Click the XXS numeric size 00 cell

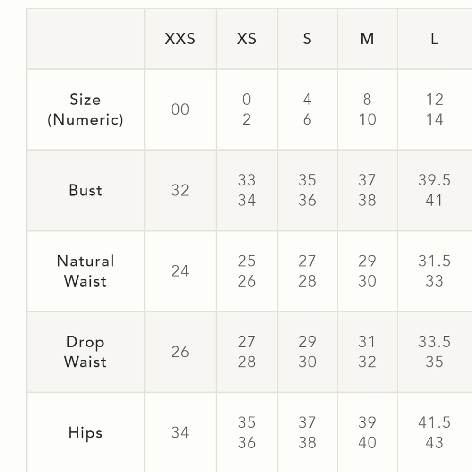tap(180, 110)
